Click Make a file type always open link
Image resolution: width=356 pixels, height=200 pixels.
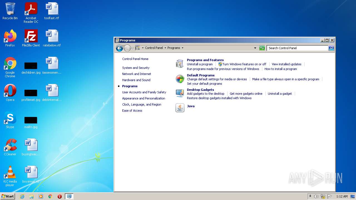286,79
